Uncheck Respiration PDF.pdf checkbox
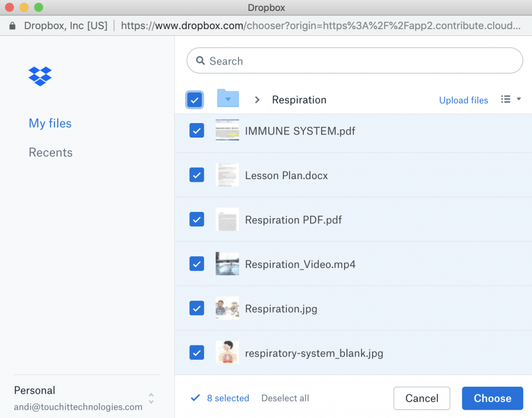 point(197,219)
